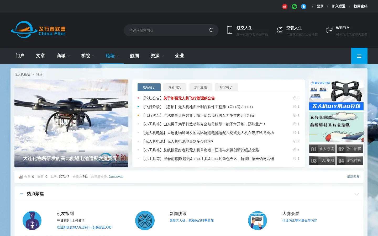This screenshot has width=378, height=236.
Task: Click the chat bubbles icon beside WEFLY
Action: [329, 30]
